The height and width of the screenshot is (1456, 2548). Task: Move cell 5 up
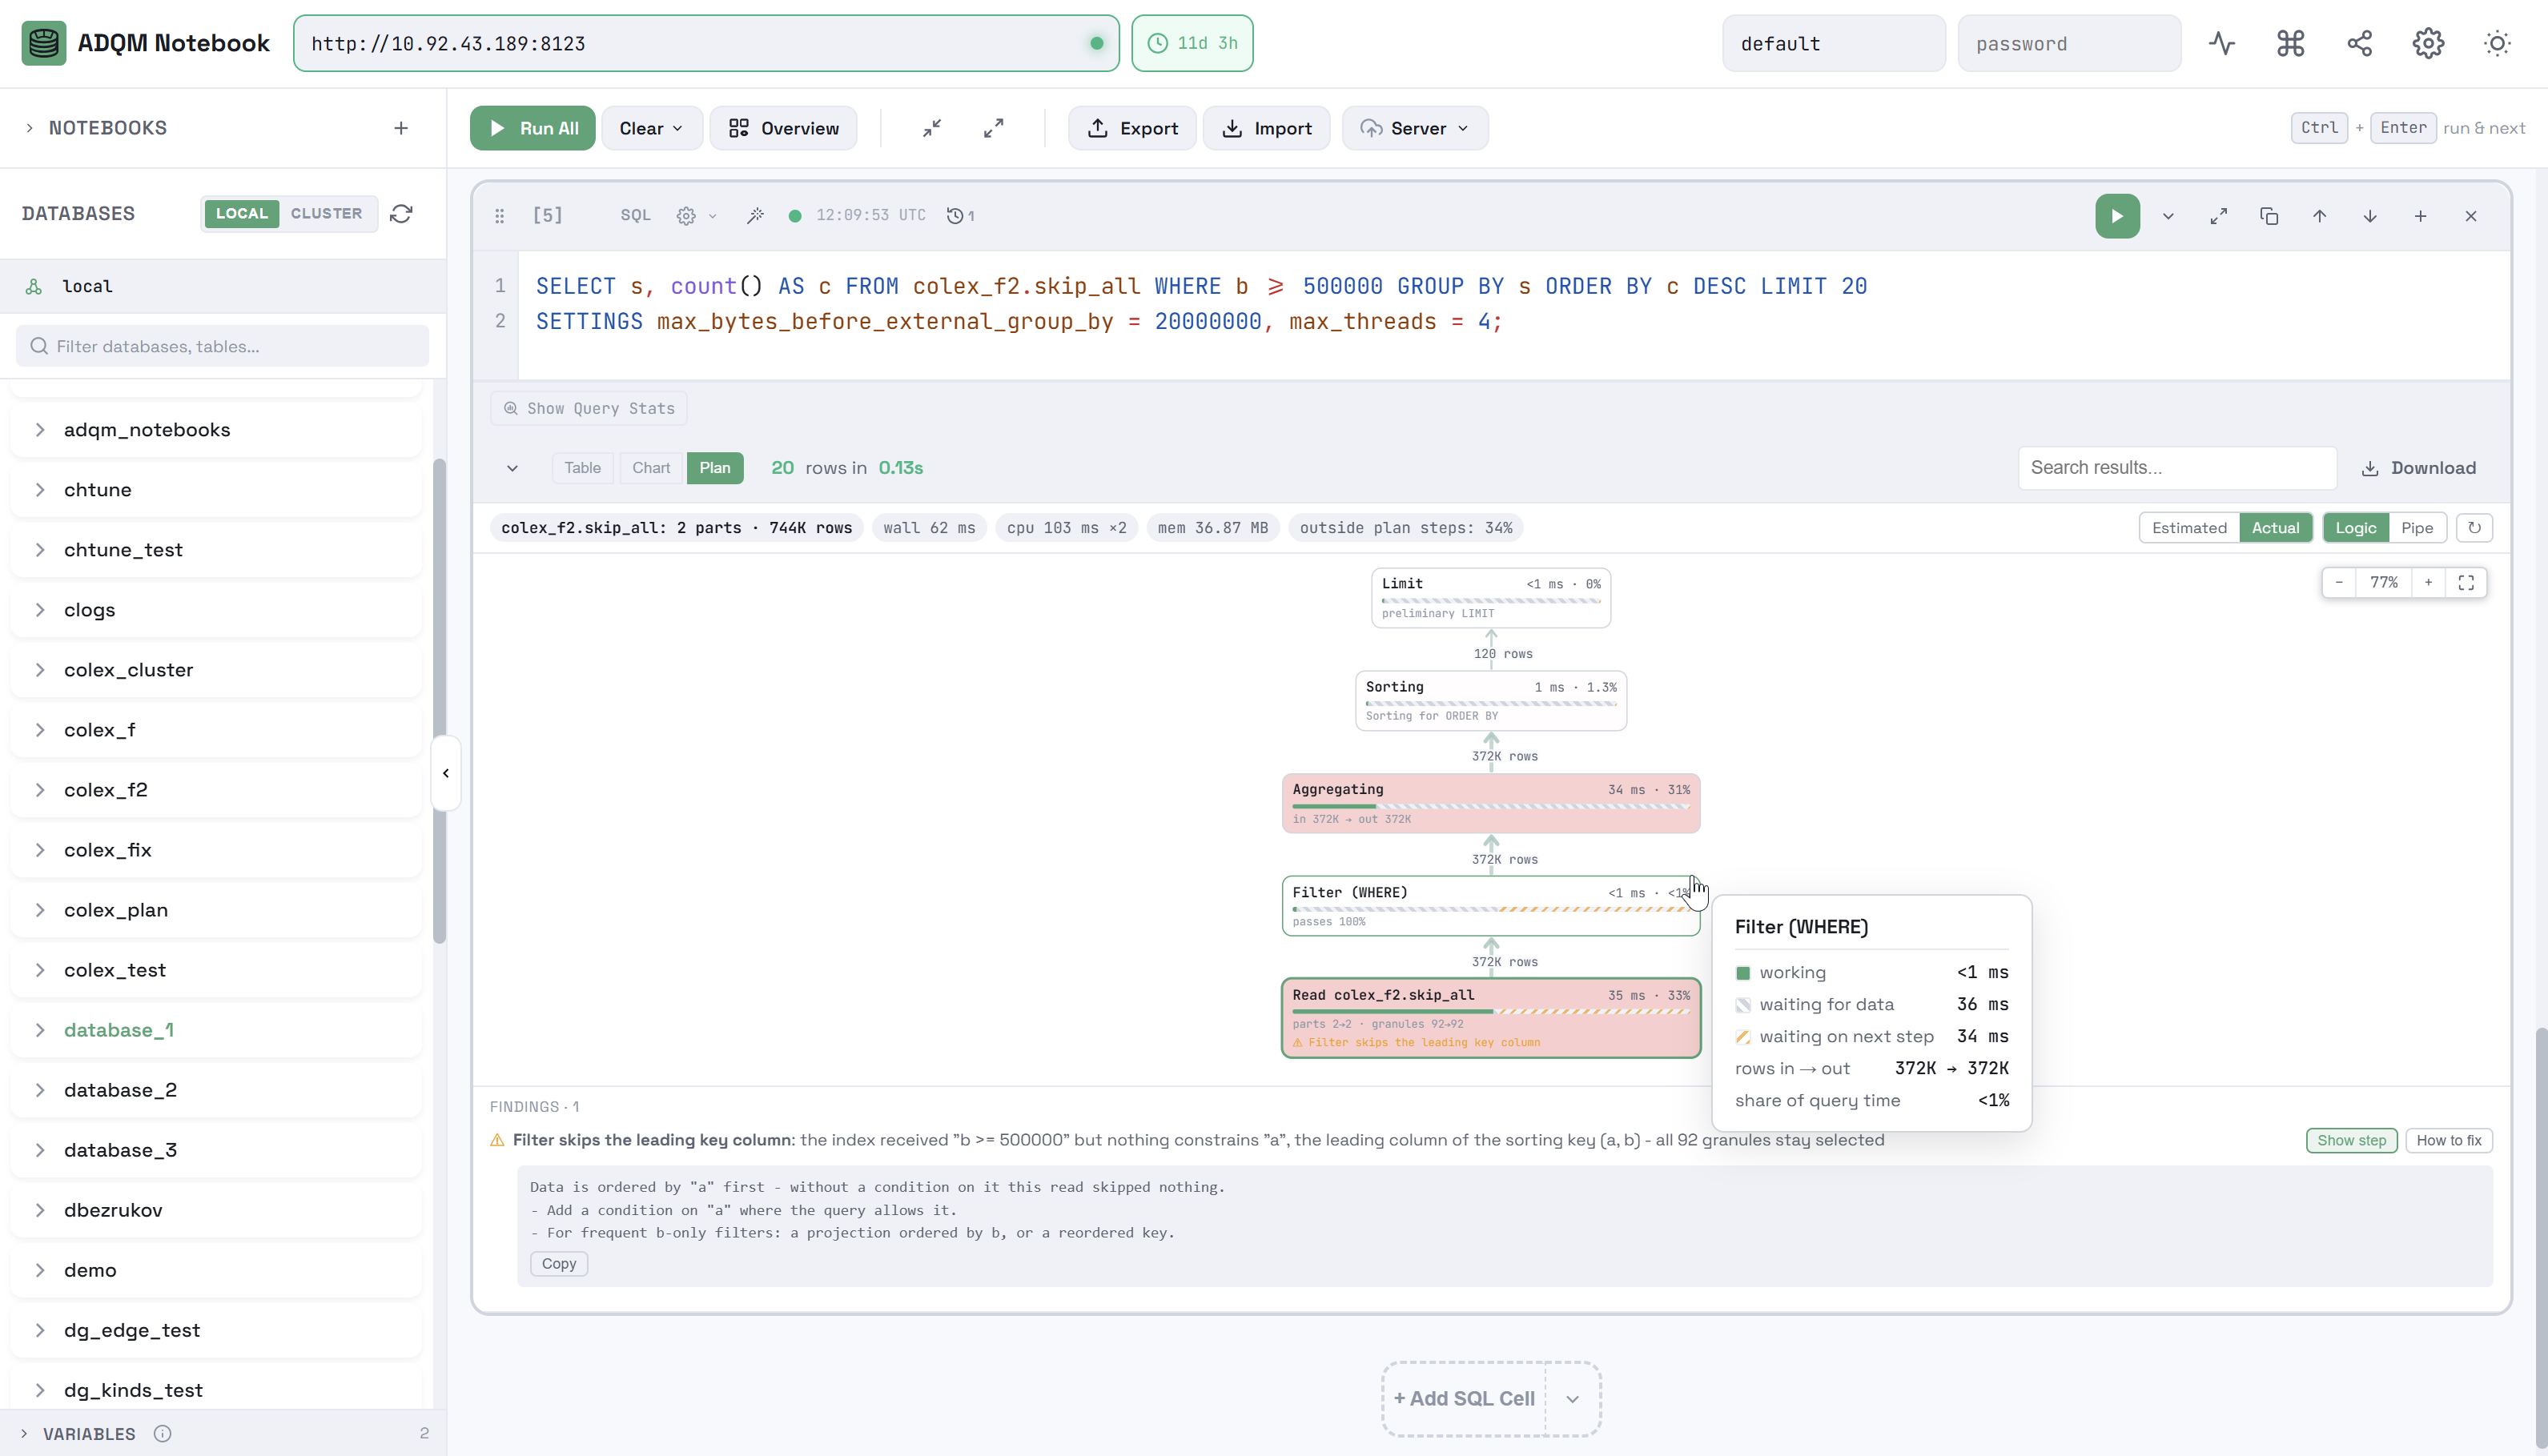pos(2320,216)
